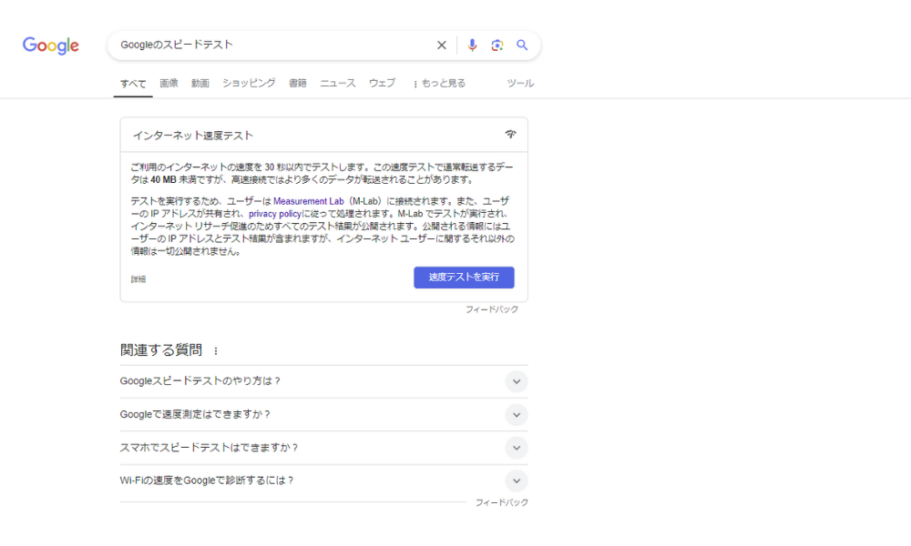Image resolution: width=911 pixels, height=546 pixels.
Task: Expand the question Googleで速度測定はできますか？
Action: (x=323, y=415)
